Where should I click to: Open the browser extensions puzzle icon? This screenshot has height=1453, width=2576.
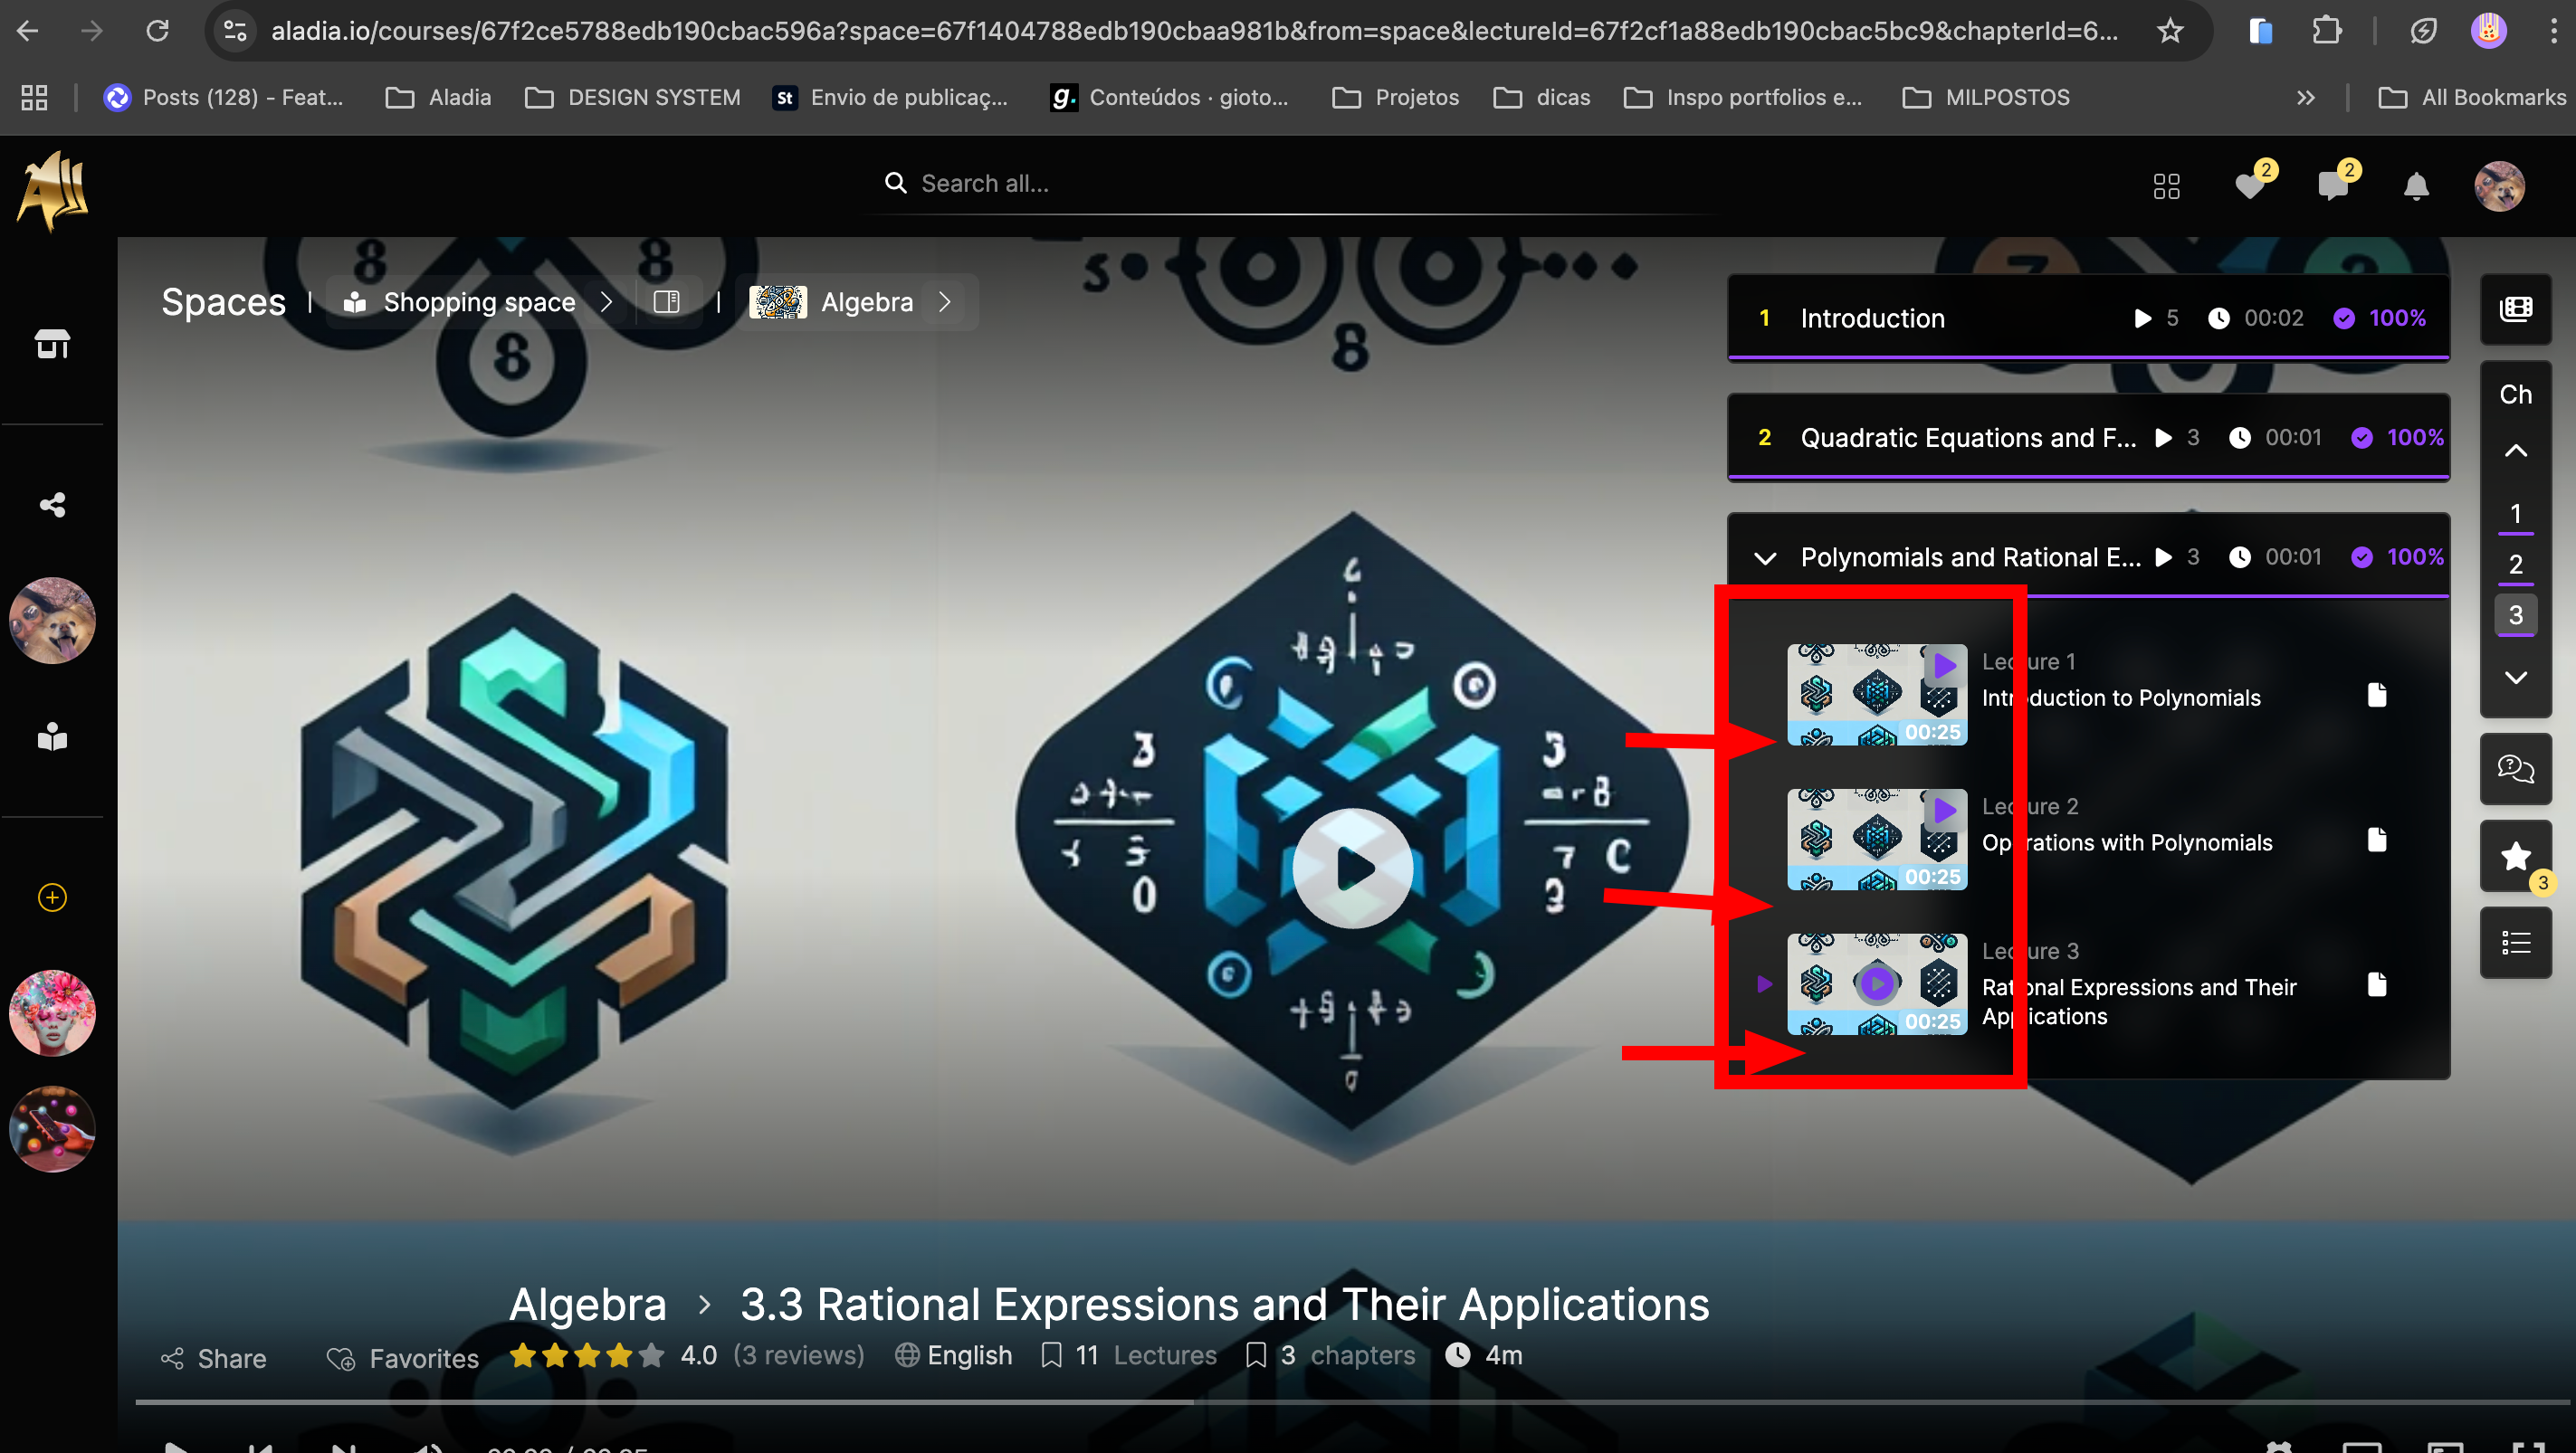pyautogui.click(x=2327, y=31)
